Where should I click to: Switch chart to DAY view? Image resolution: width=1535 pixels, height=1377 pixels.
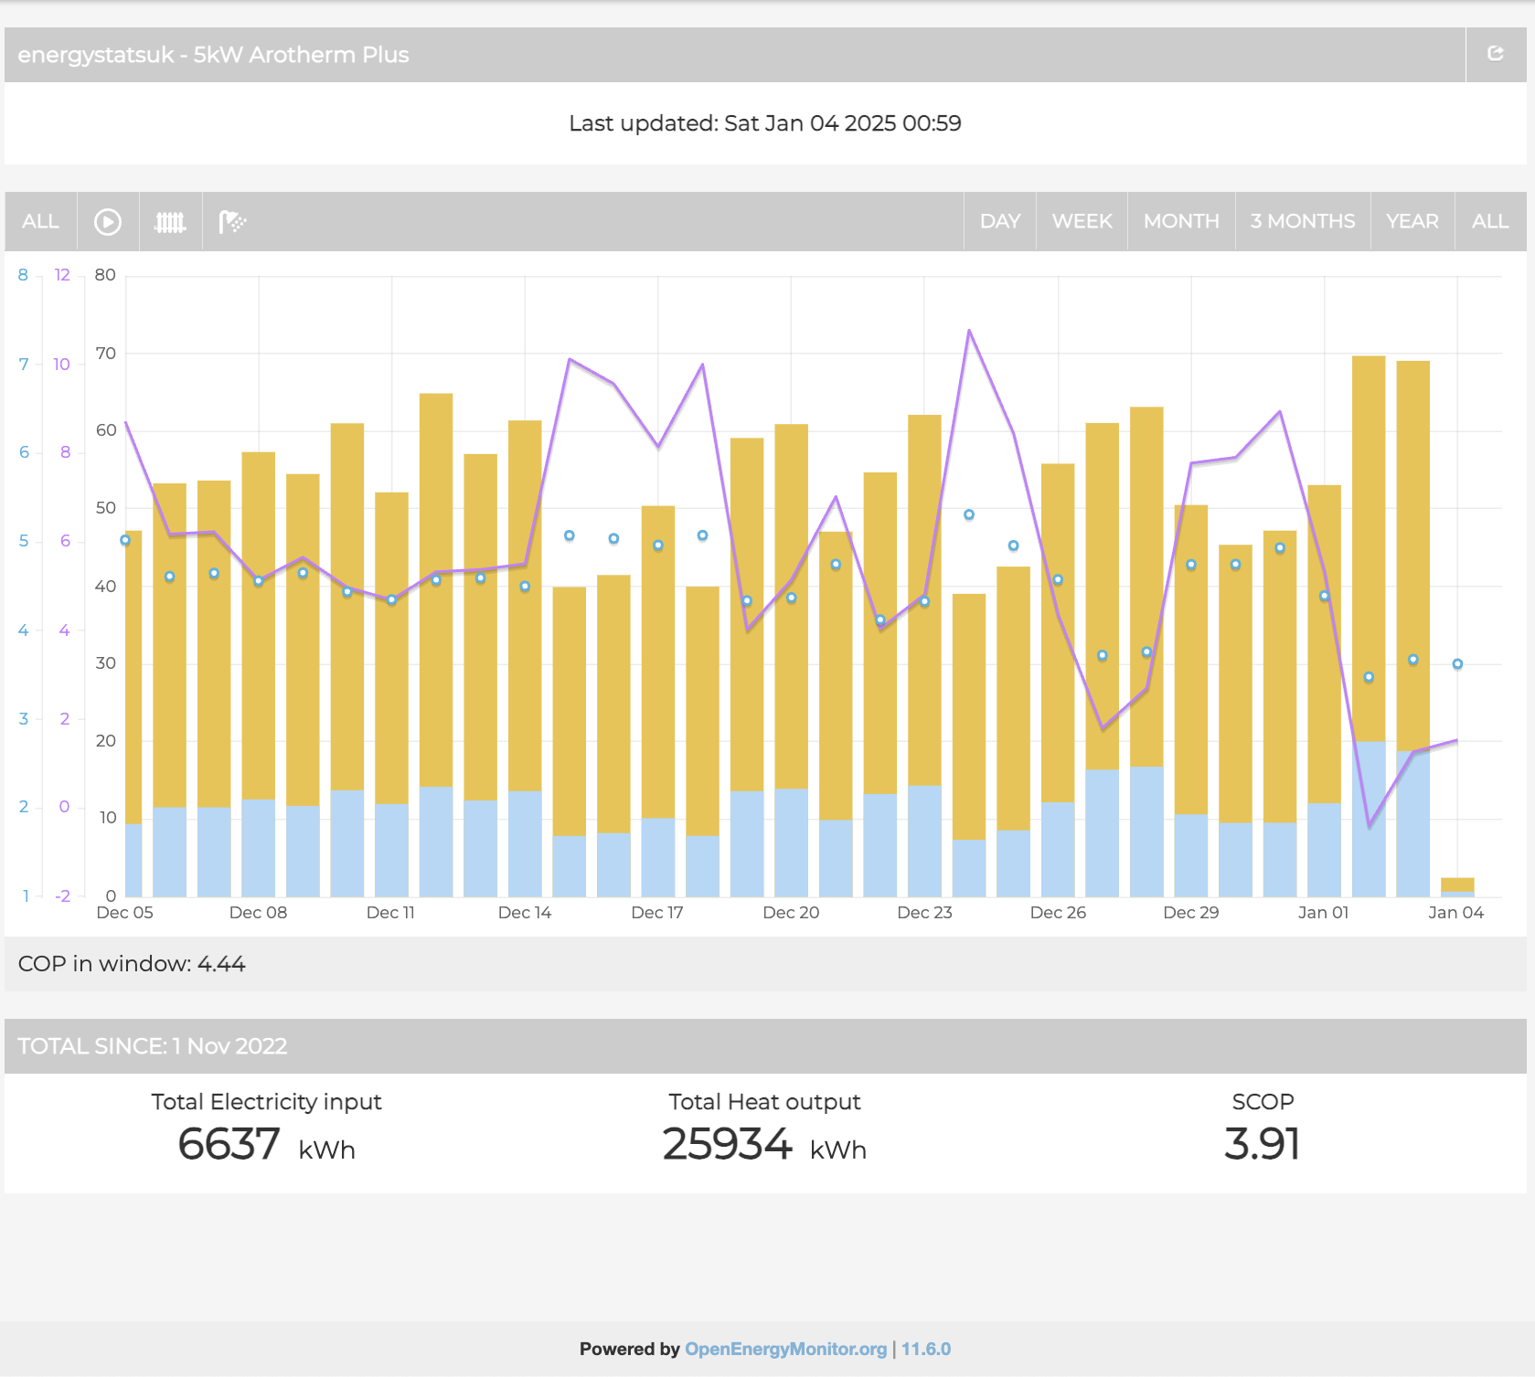click(999, 221)
